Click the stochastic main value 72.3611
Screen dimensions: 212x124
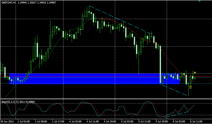(x=20, y=102)
